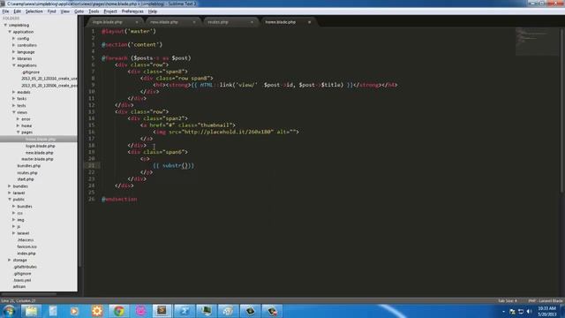
Task: Open the Project menu
Action: pyautogui.click(x=110, y=11)
